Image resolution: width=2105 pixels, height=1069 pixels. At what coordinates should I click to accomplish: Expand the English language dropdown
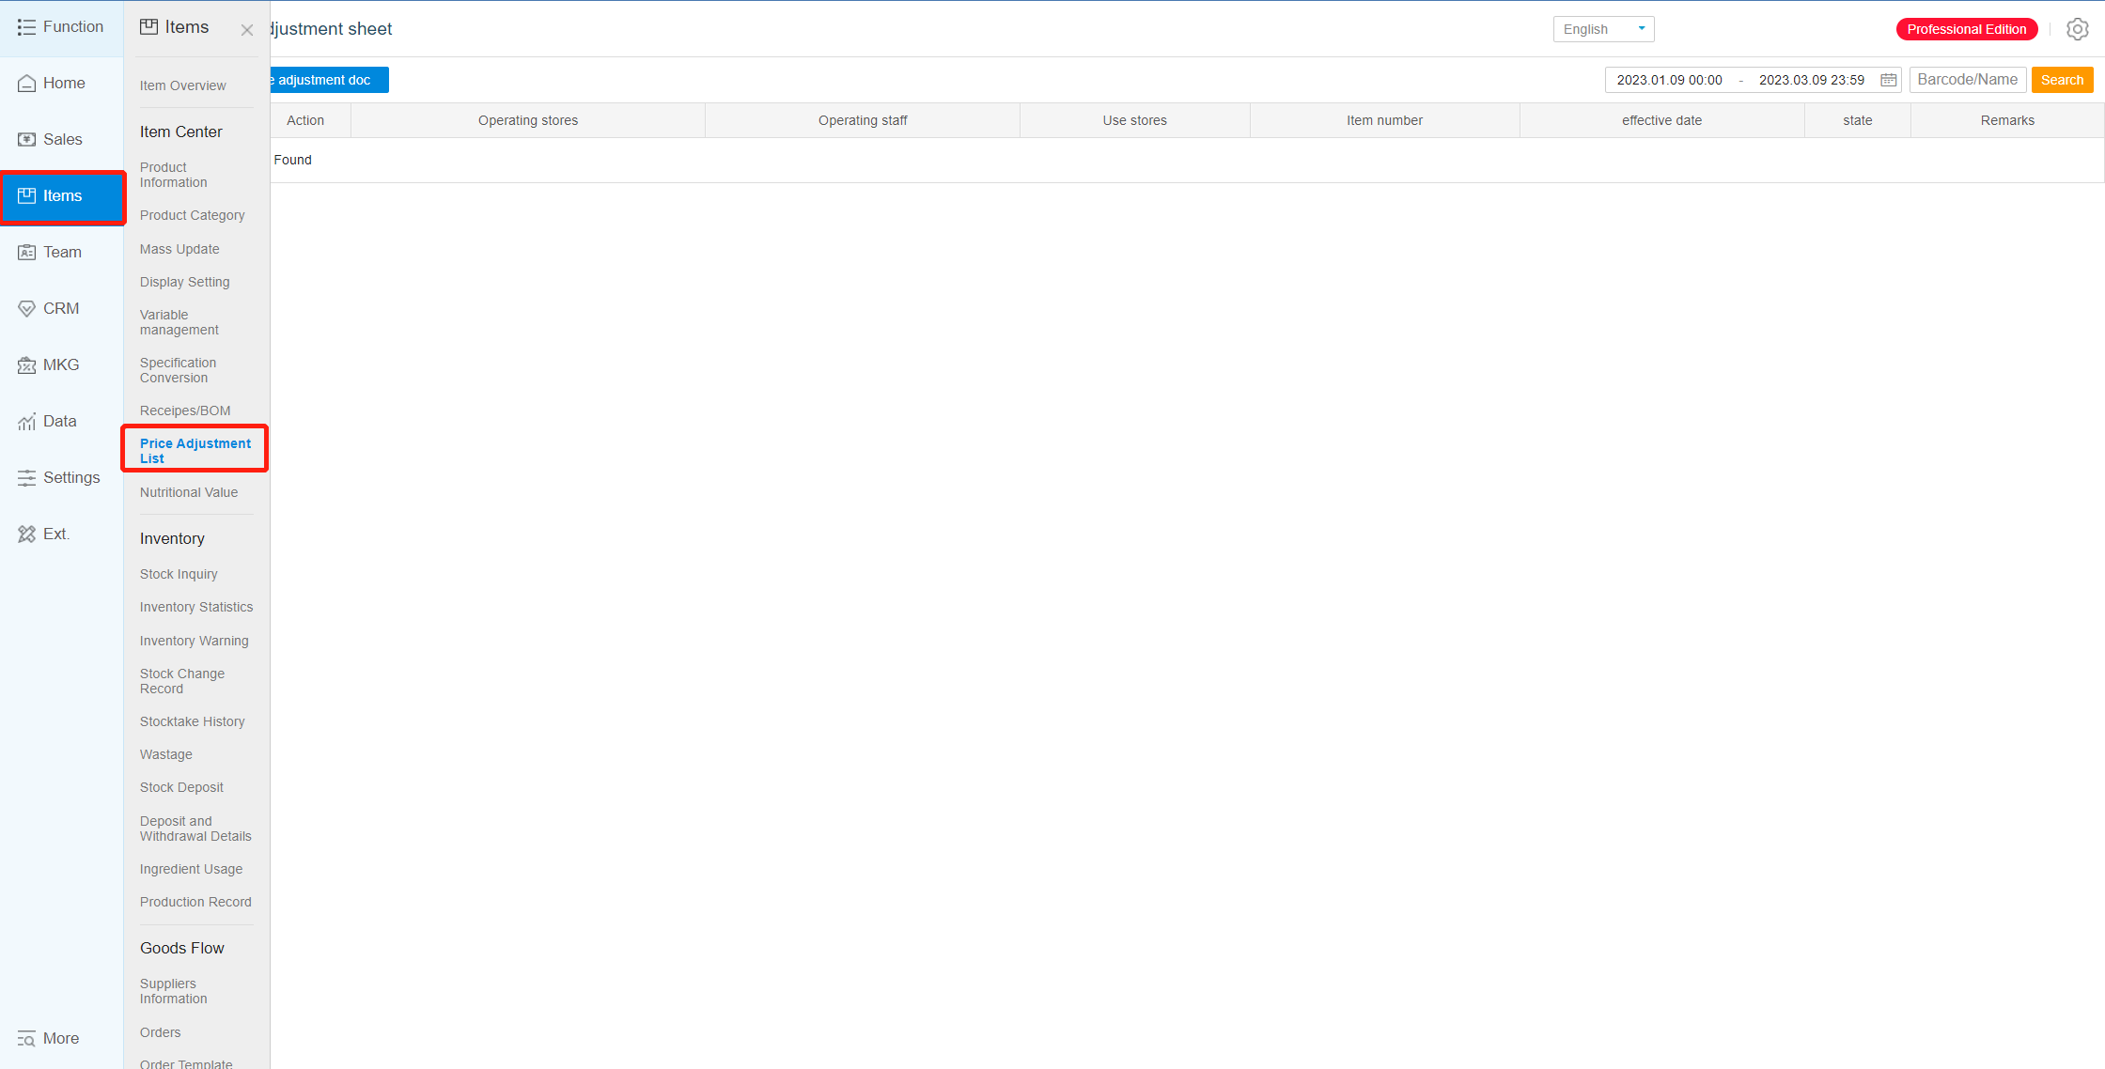pyautogui.click(x=1603, y=29)
